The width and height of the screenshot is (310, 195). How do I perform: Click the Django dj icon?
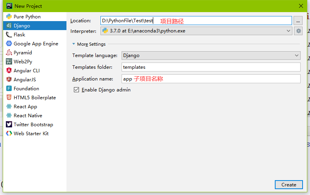pyautogui.click(x=9, y=25)
